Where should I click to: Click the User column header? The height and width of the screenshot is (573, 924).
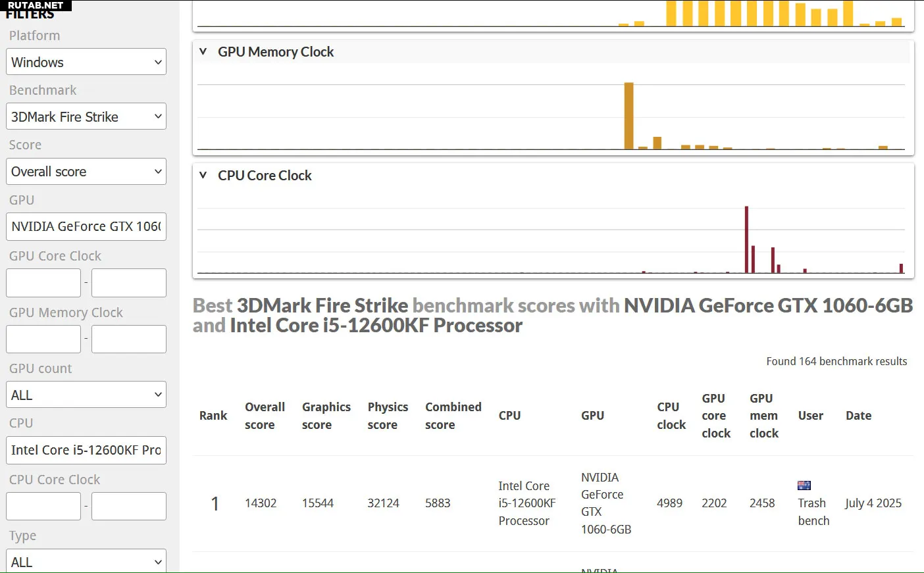click(811, 416)
